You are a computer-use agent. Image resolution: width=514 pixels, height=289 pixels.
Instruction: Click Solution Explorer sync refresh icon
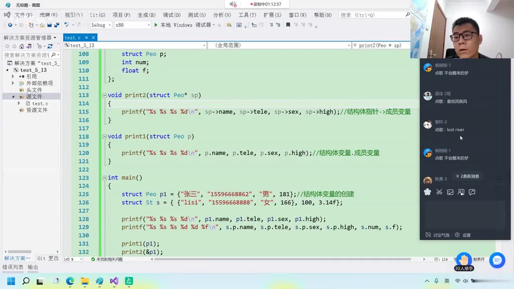coord(50,46)
